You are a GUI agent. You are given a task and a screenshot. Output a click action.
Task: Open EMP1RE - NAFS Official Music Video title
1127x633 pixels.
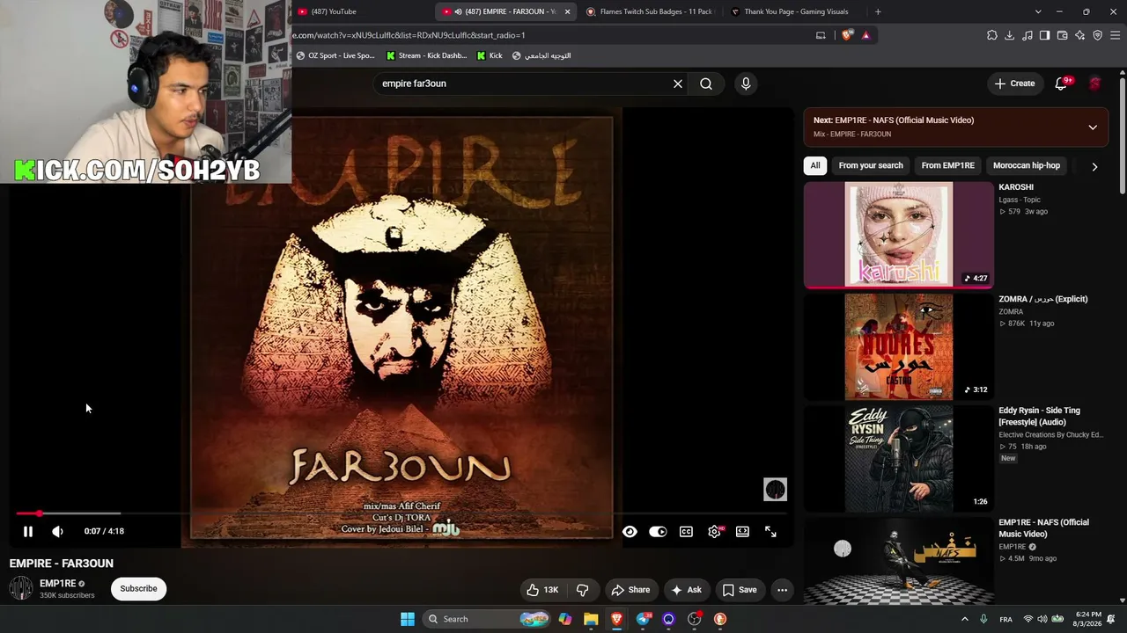coord(1043,528)
